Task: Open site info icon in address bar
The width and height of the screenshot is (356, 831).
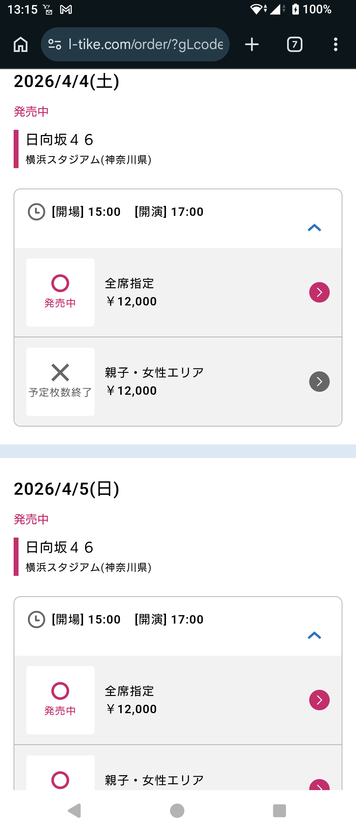Action: point(55,44)
